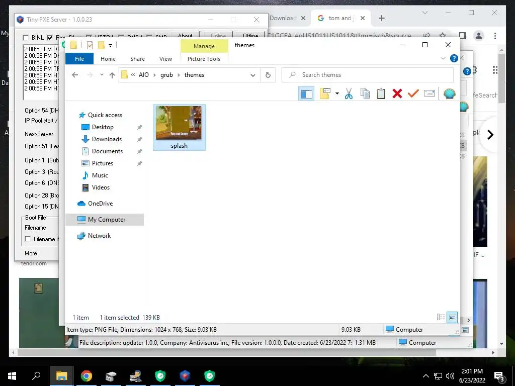
Task: Open explorer help question mark icon
Action: point(454,58)
